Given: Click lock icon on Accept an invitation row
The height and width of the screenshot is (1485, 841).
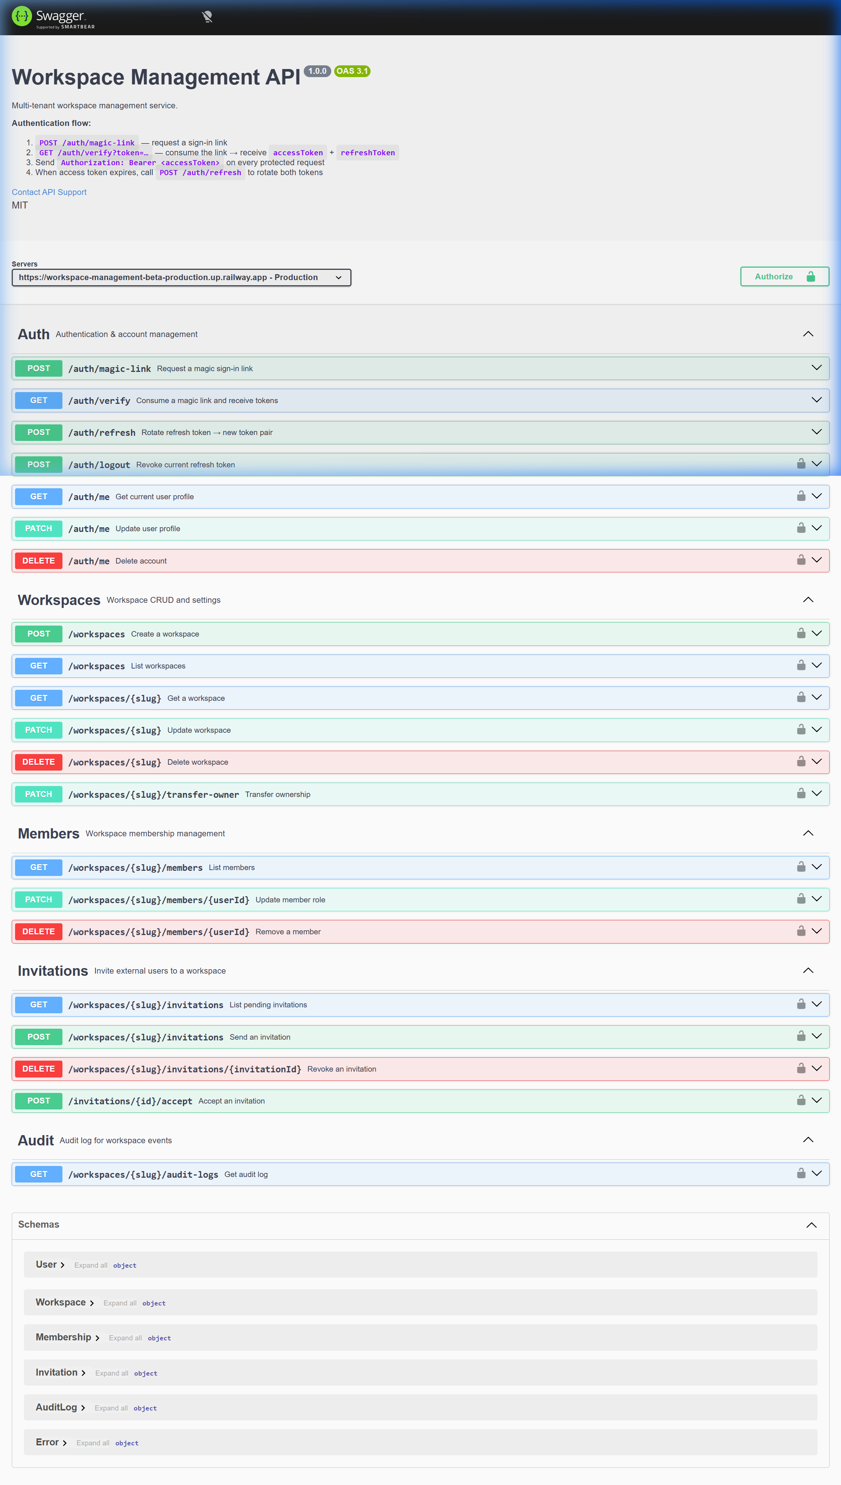Looking at the screenshot, I should coord(801,1101).
